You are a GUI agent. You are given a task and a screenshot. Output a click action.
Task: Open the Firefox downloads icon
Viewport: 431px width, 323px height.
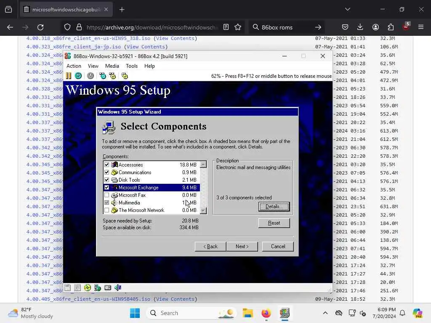(x=360, y=27)
